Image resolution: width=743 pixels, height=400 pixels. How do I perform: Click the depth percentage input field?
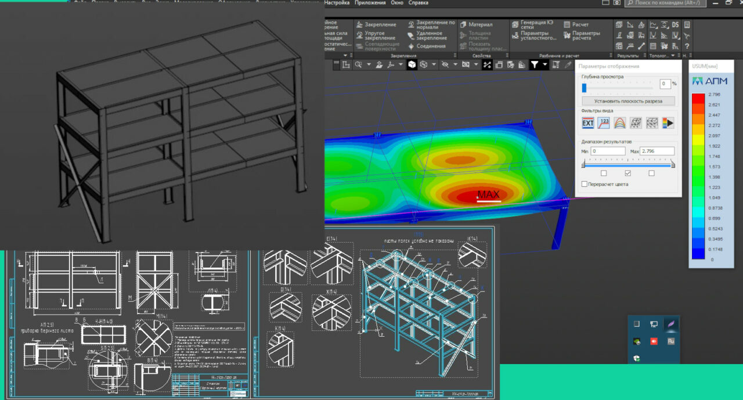(x=665, y=84)
